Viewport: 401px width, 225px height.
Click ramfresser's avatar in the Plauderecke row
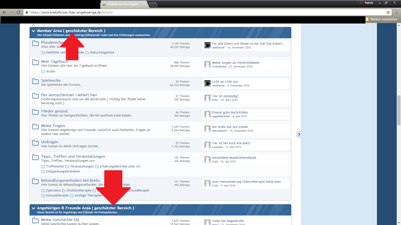pos(207,45)
